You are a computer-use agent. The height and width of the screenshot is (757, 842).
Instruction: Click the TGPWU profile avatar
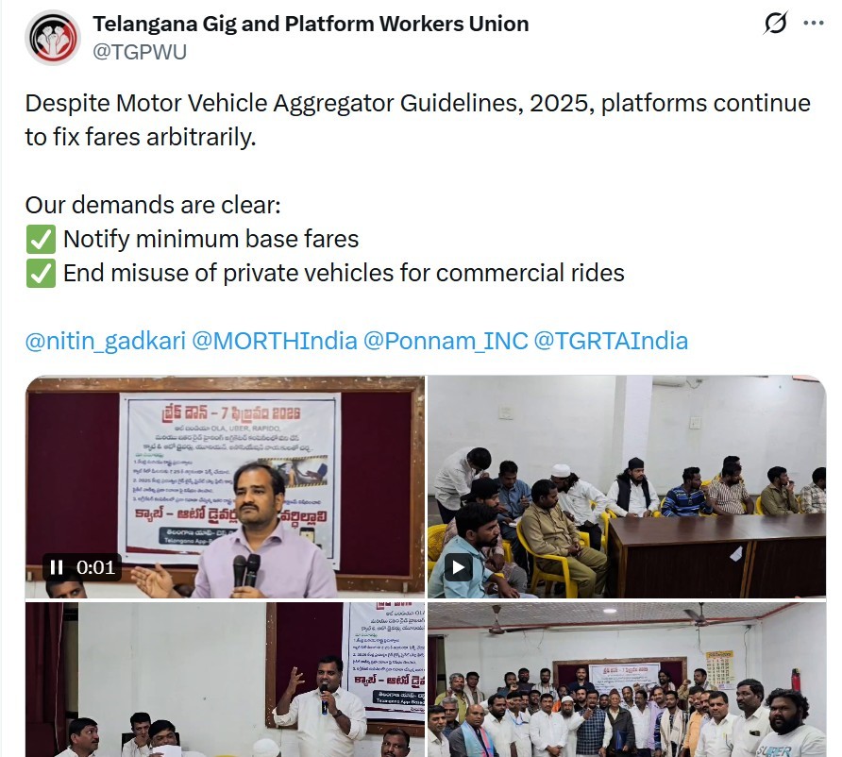pos(53,38)
